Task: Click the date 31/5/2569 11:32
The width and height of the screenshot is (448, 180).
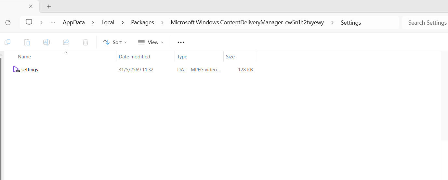Action: [x=136, y=70]
